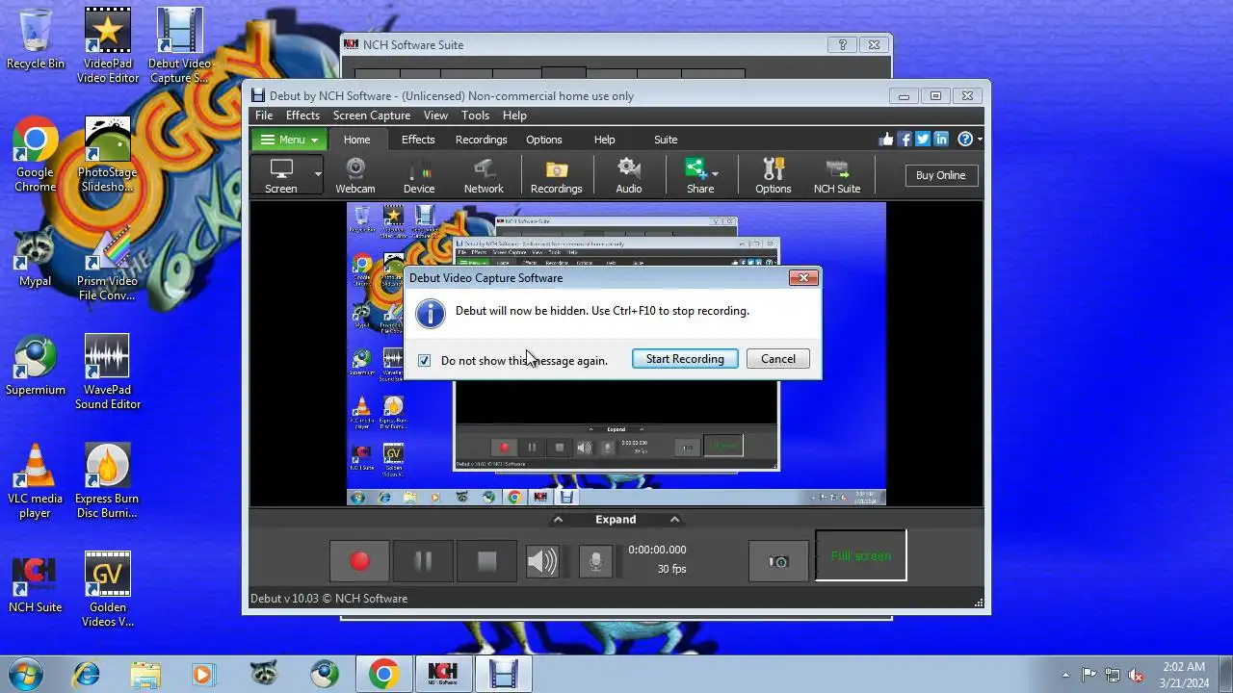Open Effects menu in menu bar
The height and width of the screenshot is (693, 1233).
[x=303, y=115]
